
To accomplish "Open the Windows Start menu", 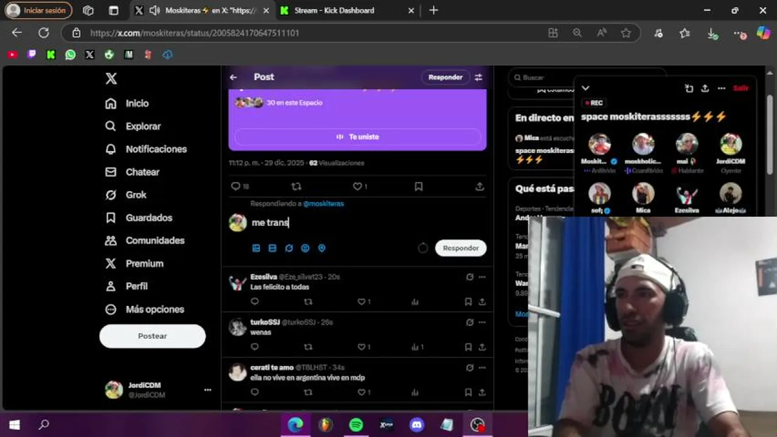I will point(15,425).
